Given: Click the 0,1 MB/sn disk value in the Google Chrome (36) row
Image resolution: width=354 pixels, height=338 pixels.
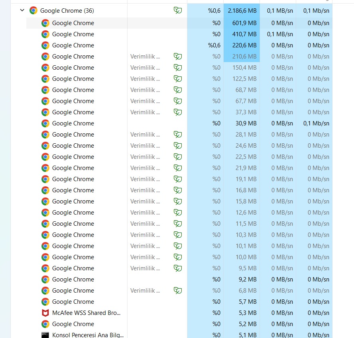Looking at the screenshot, I should [280, 11].
